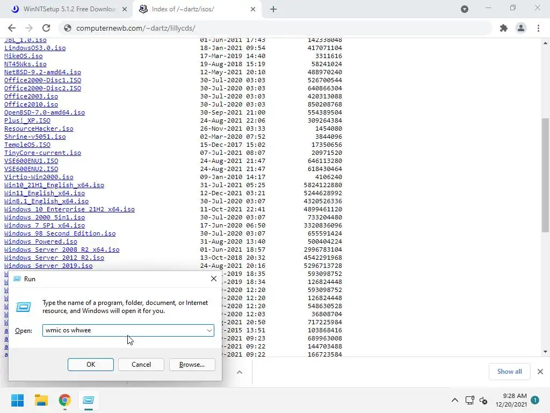Screen dimensions: 550x413
Task: Click the page scroll down arrow
Action: pos(545,352)
